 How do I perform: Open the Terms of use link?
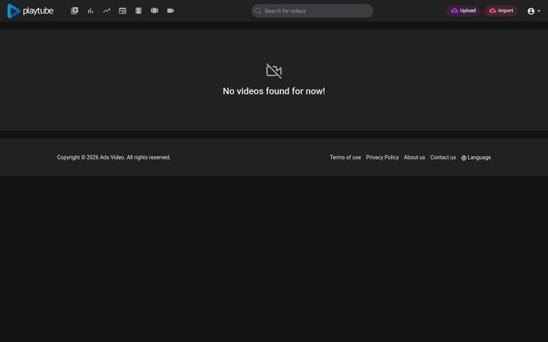coord(346,157)
